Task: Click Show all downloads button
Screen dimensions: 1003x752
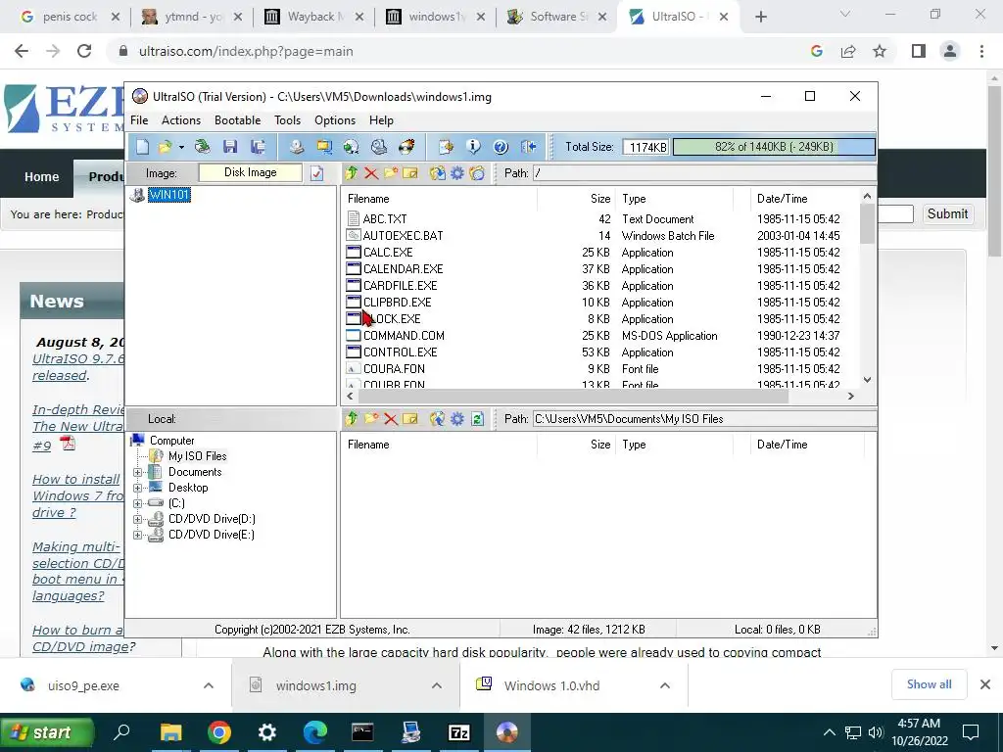Action: (929, 684)
